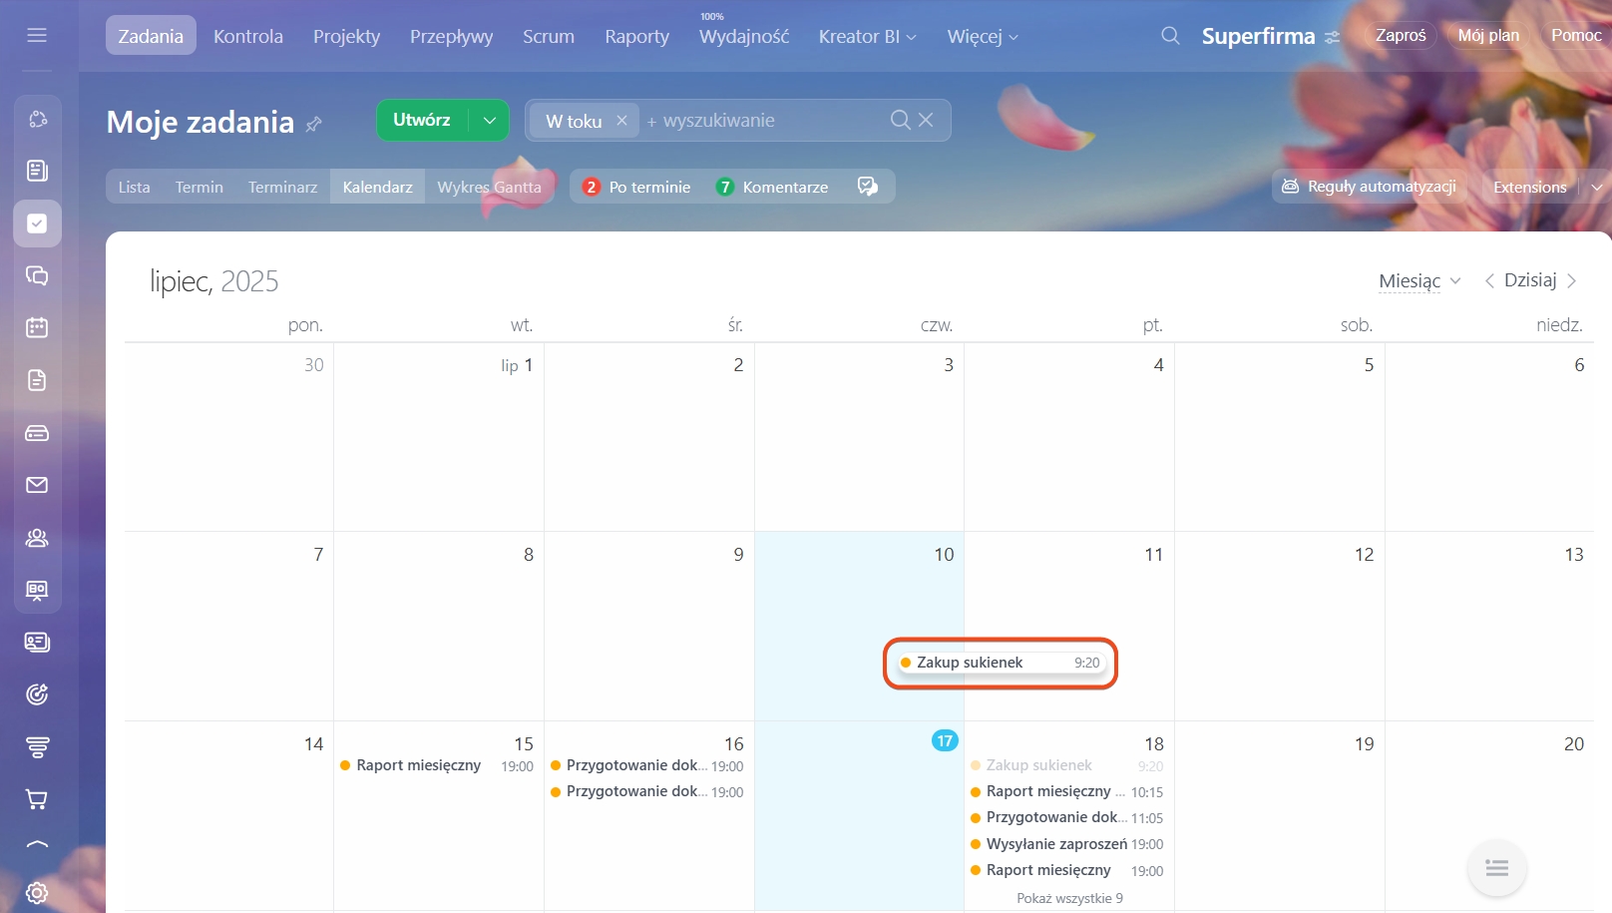The image size is (1612, 913).
Task: Open the target goal sidebar icon
Action: (37, 694)
